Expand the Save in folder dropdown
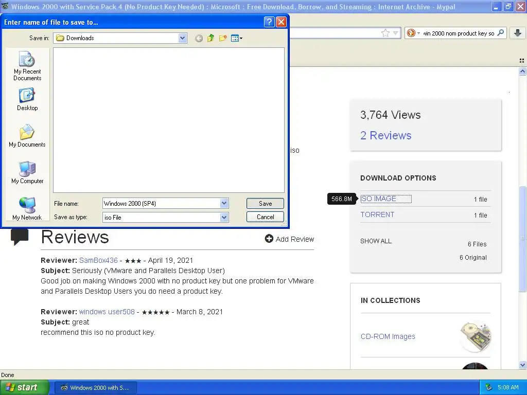 (x=183, y=38)
